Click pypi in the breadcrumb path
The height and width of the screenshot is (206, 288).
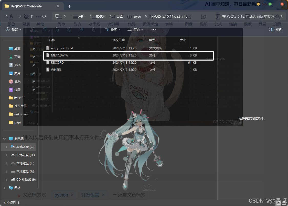137,16
